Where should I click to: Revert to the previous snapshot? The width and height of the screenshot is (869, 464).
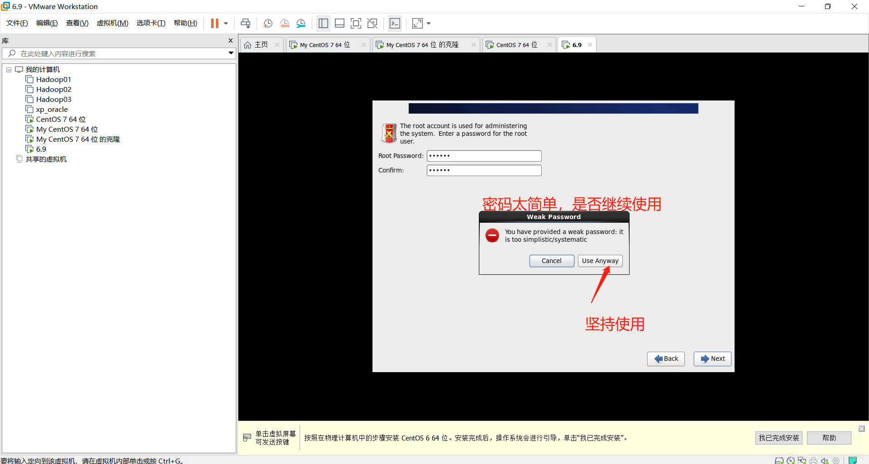coord(284,23)
